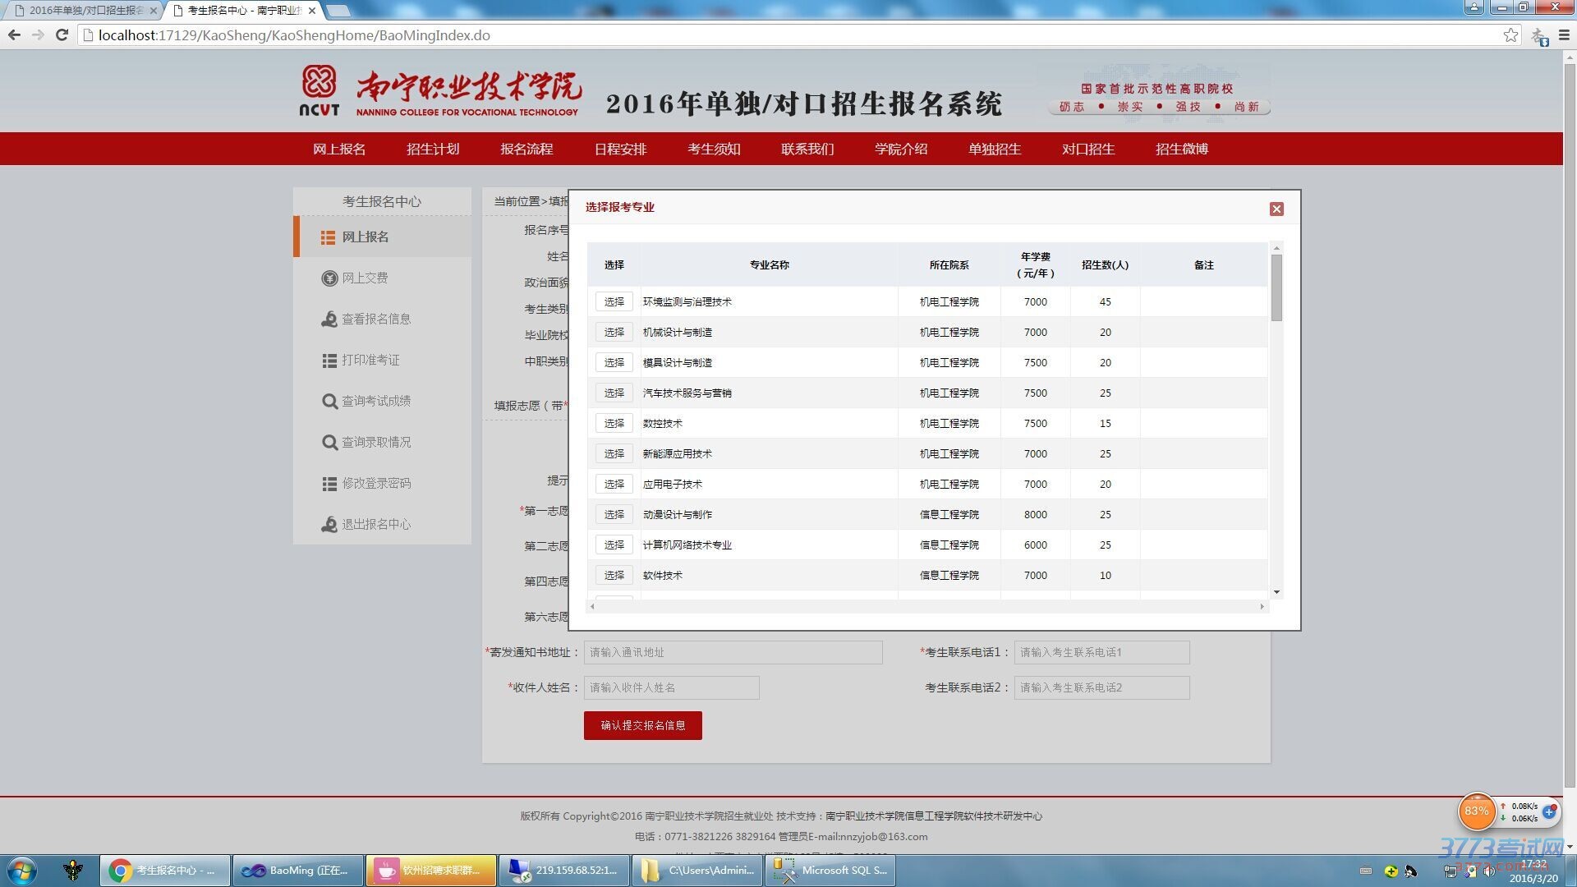The width and height of the screenshot is (1577, 887).
Task: Close the 选择报考专业 dialog
Action: click(1276, 209)
